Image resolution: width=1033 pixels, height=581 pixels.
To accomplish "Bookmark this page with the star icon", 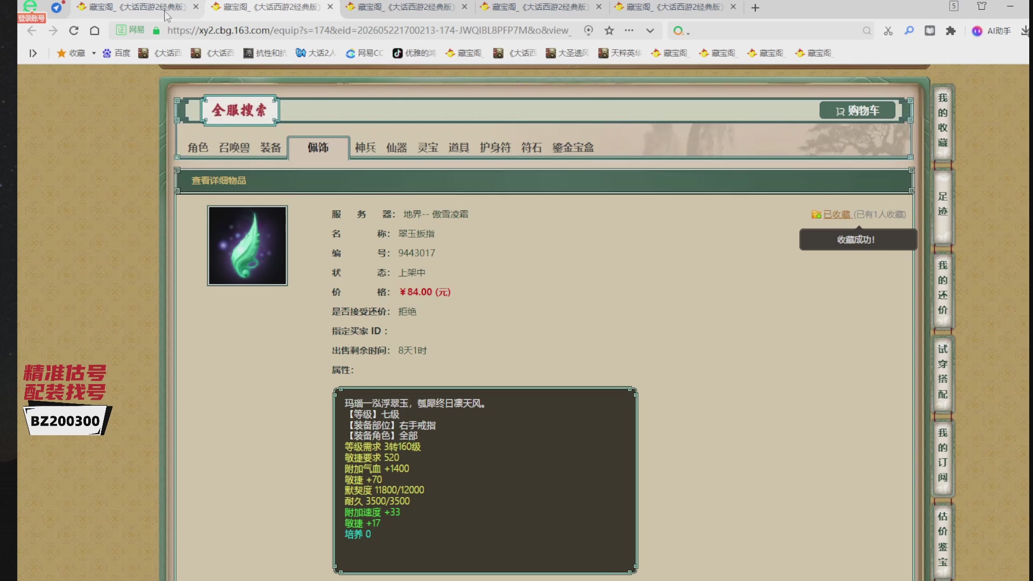I will click(609, 31).
